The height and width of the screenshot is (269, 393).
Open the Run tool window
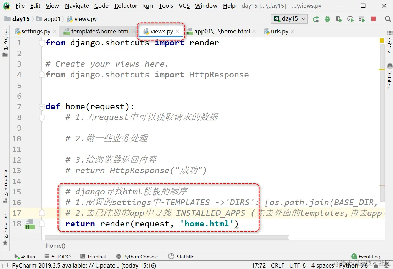click(24, 257)
